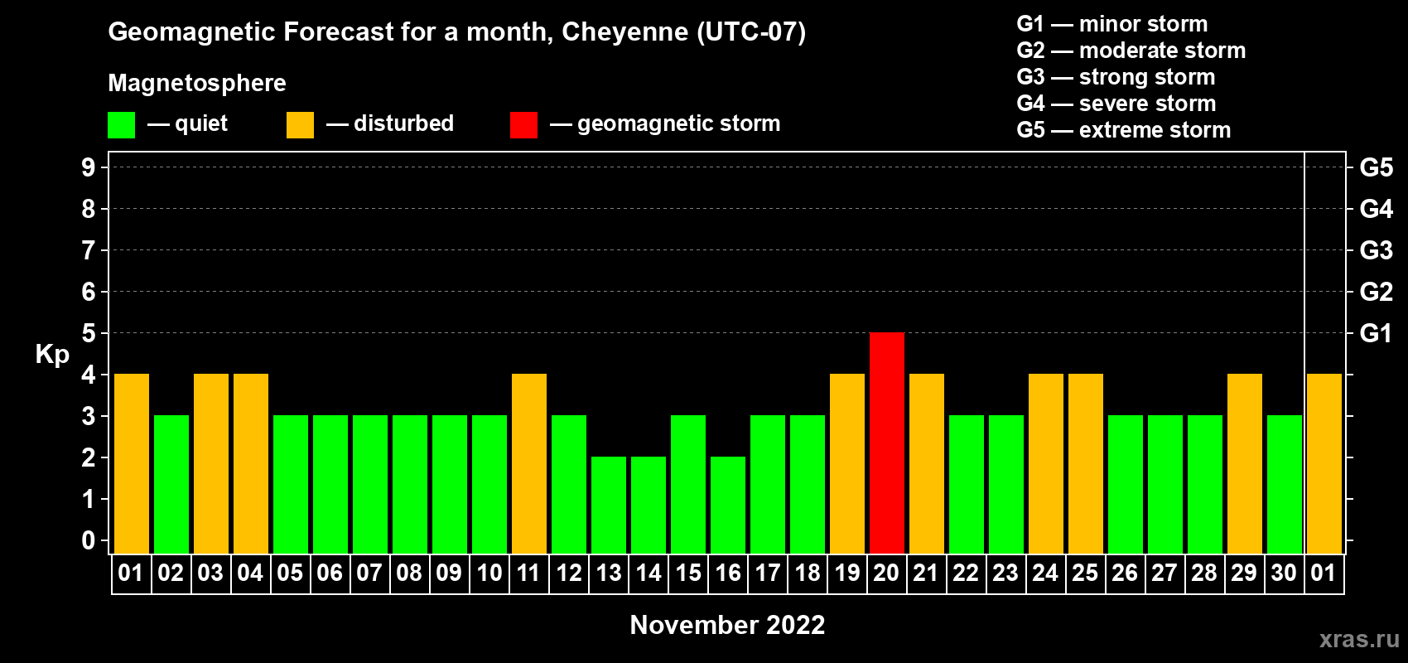Screen dimensions: 1408x663
Task: Select the orange bar for December 01
Action: tap(1324, 463)
